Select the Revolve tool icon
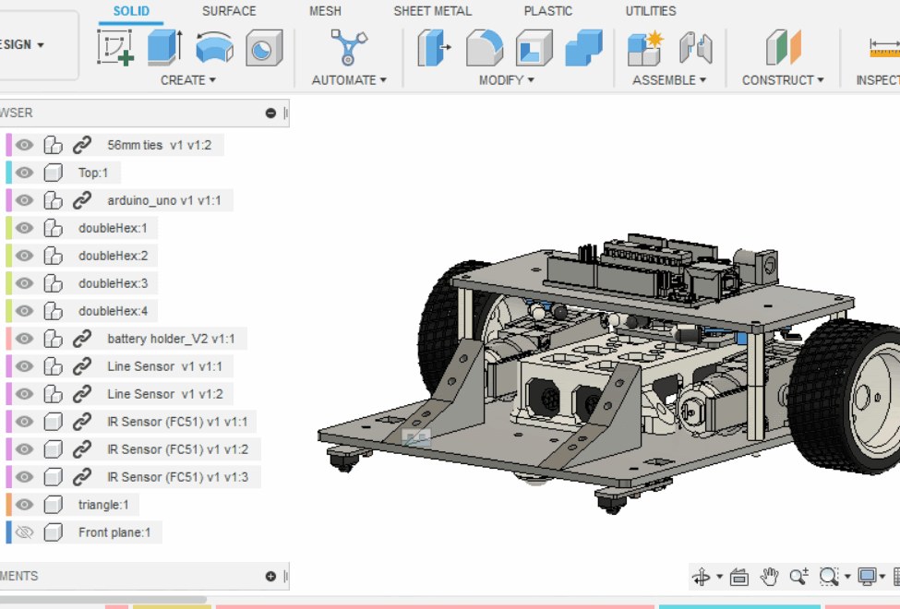This screenshot has width=900, height=609. (x=214, y=47)
